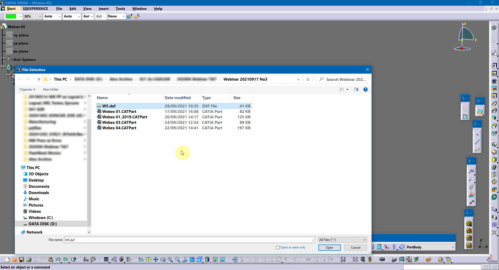The image size is (499, 270).
Task: Click the Formula f(x) icon
Action: (x=86, y=260)
